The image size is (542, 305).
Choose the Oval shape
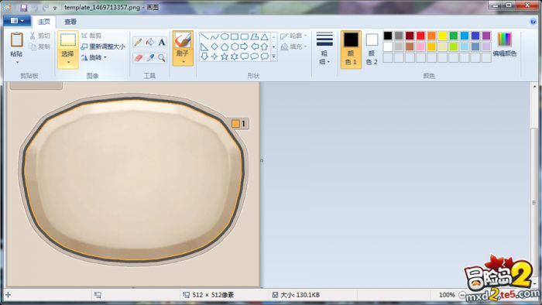click(225, 36)
